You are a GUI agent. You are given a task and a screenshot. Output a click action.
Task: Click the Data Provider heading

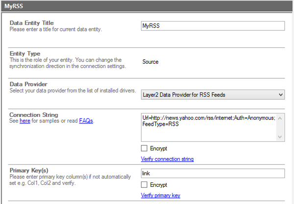[x=28, y=84]
